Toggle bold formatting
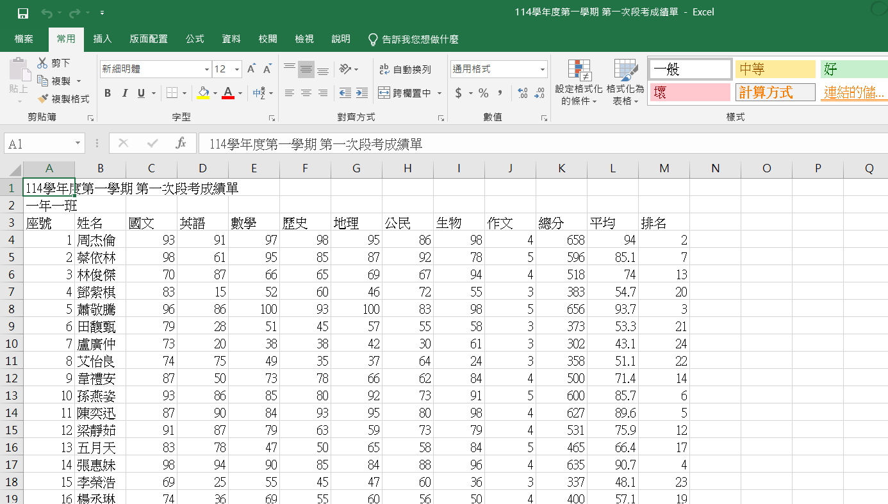Image resolution: width=888 pixels, height=504 pixels. point(108,93)
